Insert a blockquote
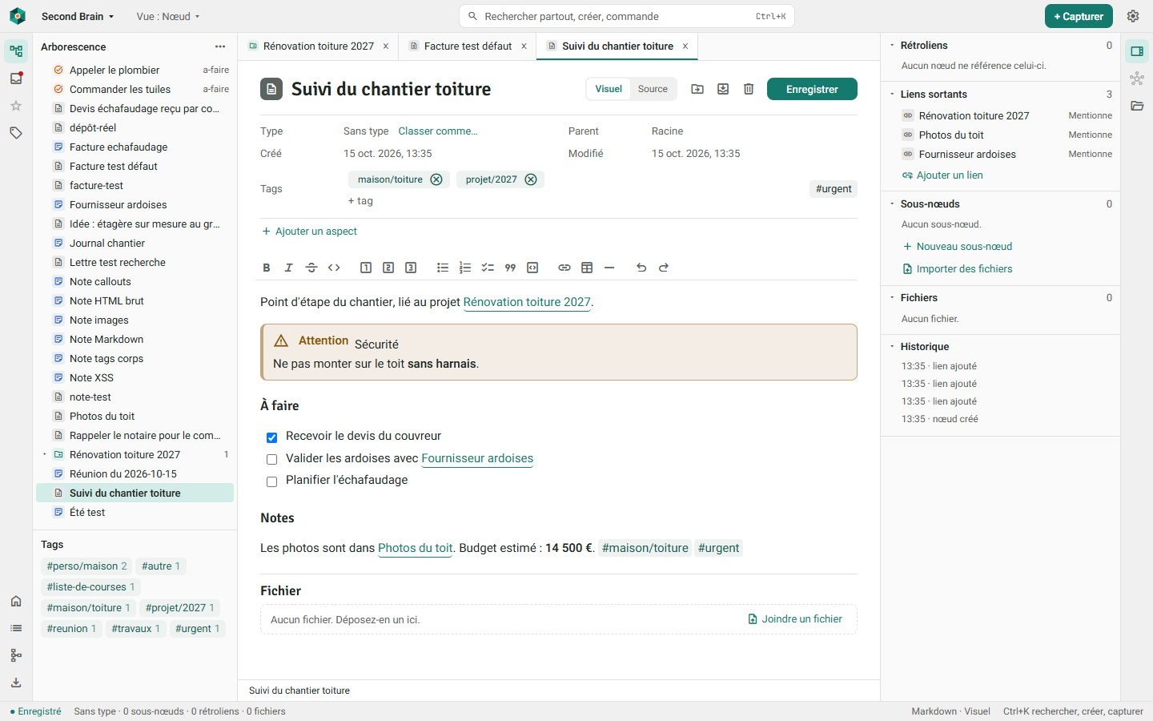The image size is (1153, 721). pos(510,268)
